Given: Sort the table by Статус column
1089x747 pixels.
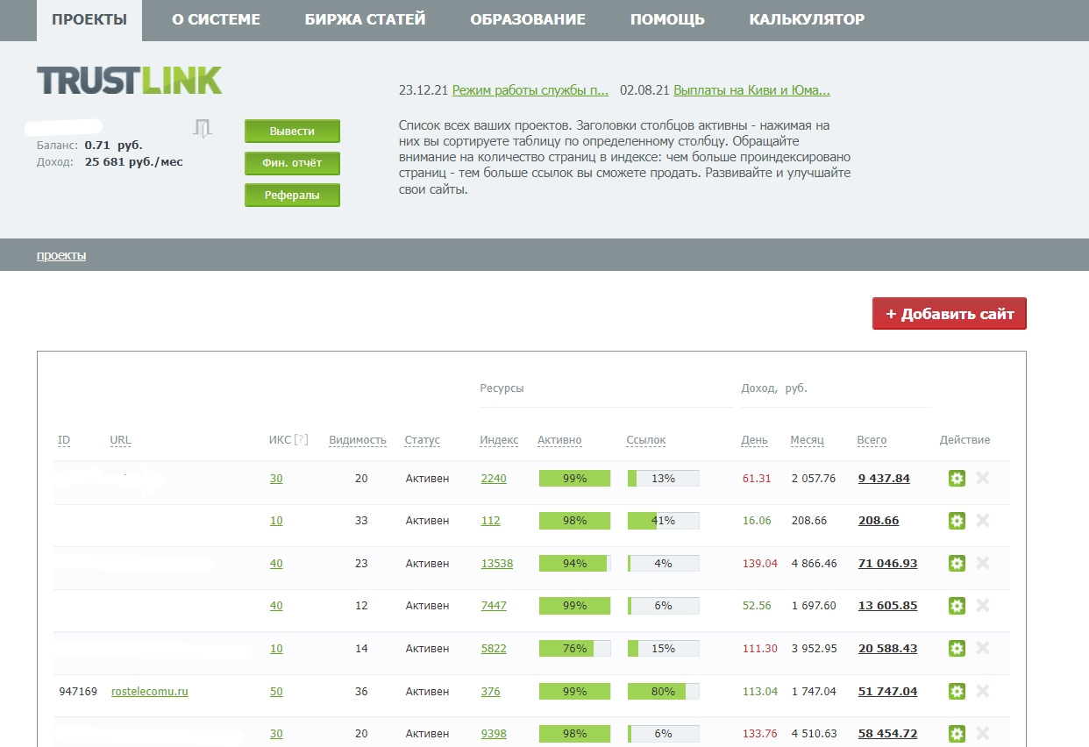Looking at the screenshot, I should tap(423, 440).
